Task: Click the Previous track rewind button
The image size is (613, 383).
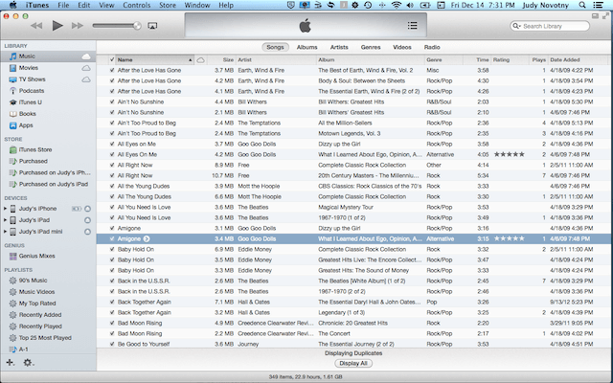Action: [x=36, y=26]
